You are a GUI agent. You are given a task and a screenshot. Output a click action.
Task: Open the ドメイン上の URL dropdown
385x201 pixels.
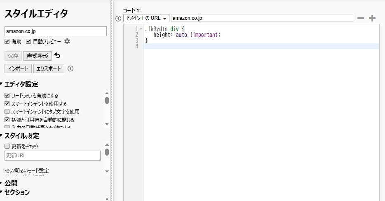pyautogui.click(x=146, y=18)
